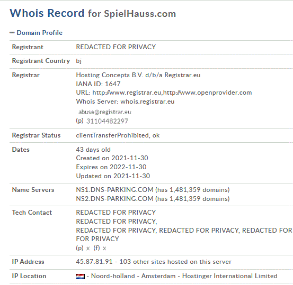Click the registrar phone number 31104482297

[107, 121]
